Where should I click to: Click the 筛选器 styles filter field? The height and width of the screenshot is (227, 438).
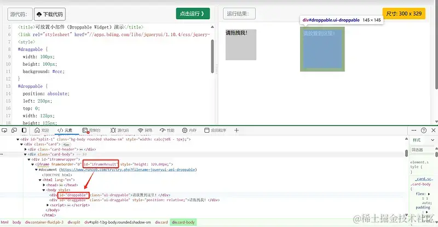tap(422, 150)
